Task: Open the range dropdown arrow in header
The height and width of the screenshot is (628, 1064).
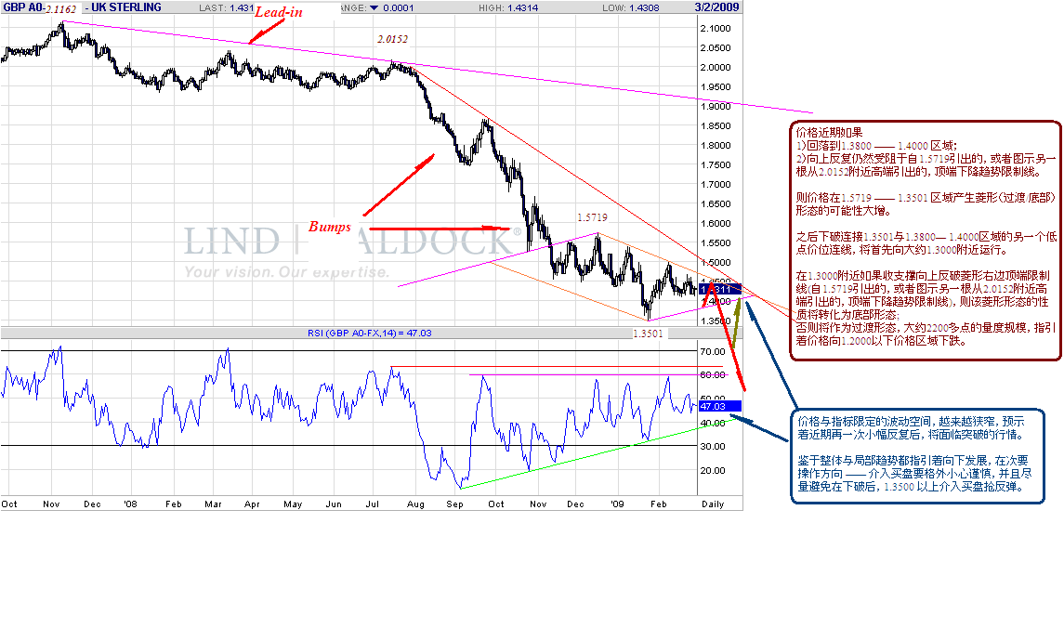Action: click(374, 8)
